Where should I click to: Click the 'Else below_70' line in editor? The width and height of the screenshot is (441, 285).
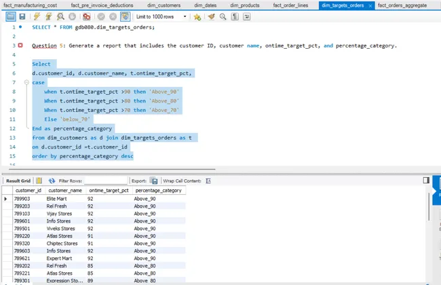(67, 119)
